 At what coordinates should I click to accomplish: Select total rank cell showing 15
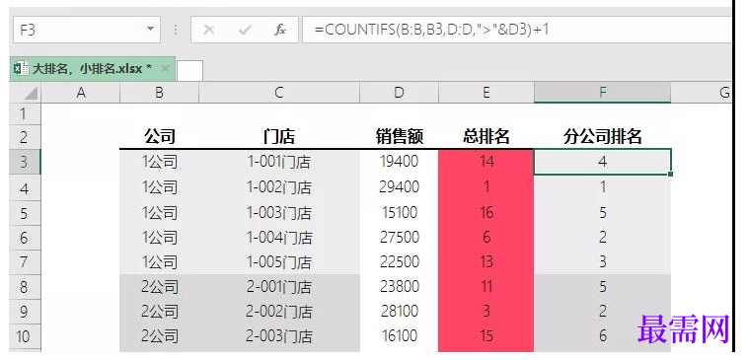click(486, 336)
